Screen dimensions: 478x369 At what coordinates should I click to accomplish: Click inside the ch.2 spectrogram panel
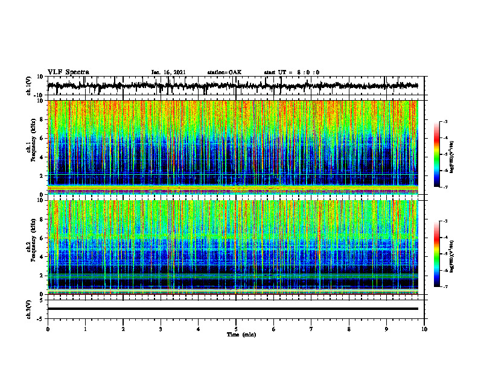233,247
